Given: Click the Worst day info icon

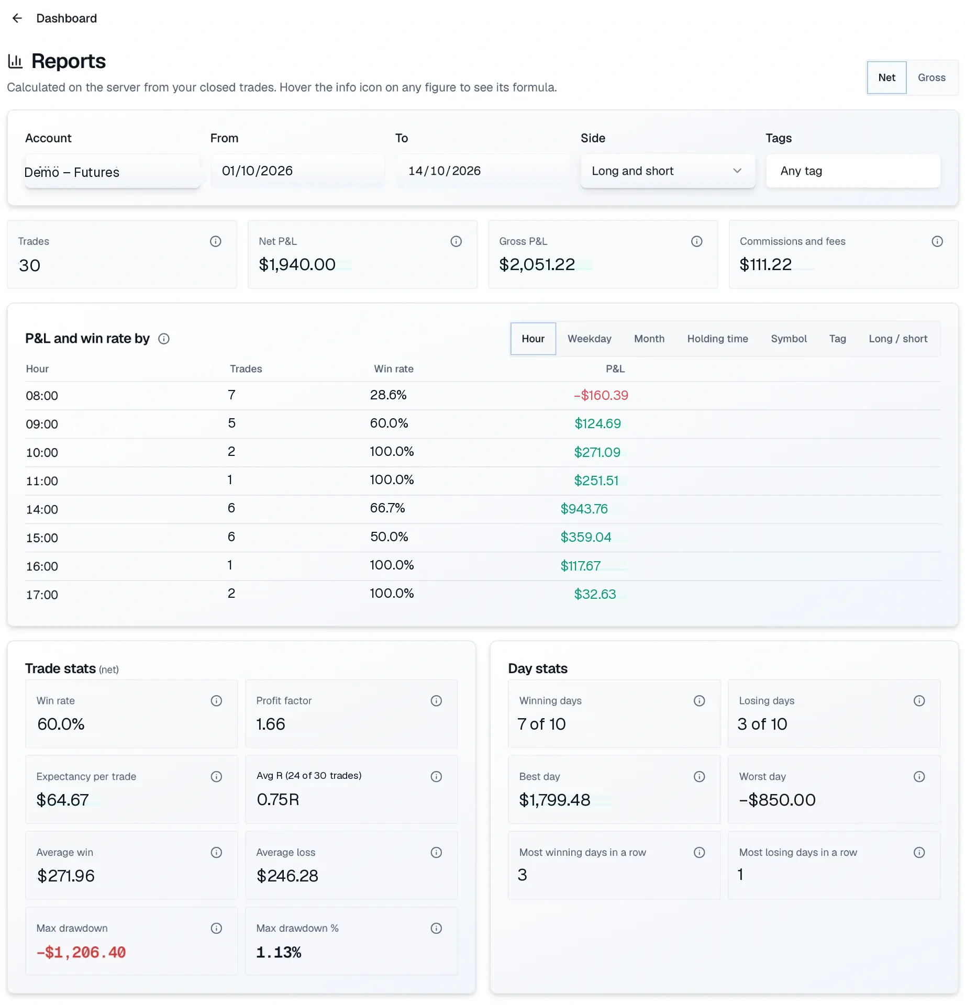Looking at the screenshot, I should click(919, 777).
